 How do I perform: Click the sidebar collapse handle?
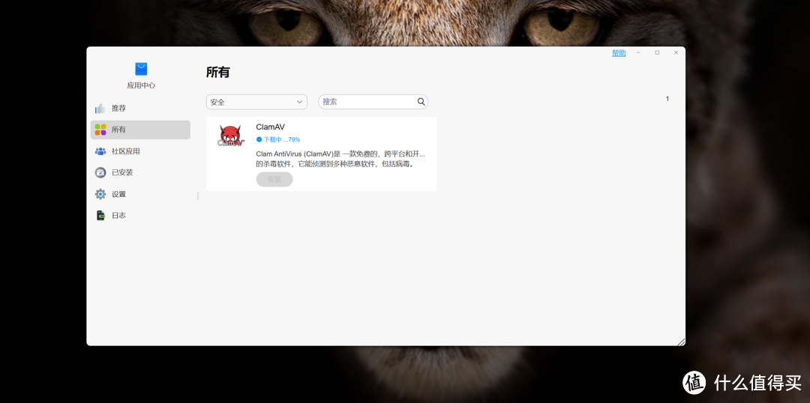click(x=198, y=196)
